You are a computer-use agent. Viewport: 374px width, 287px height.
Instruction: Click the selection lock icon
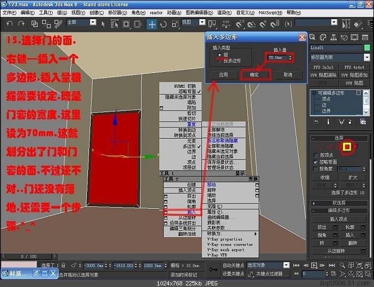(x=63, y=265)
